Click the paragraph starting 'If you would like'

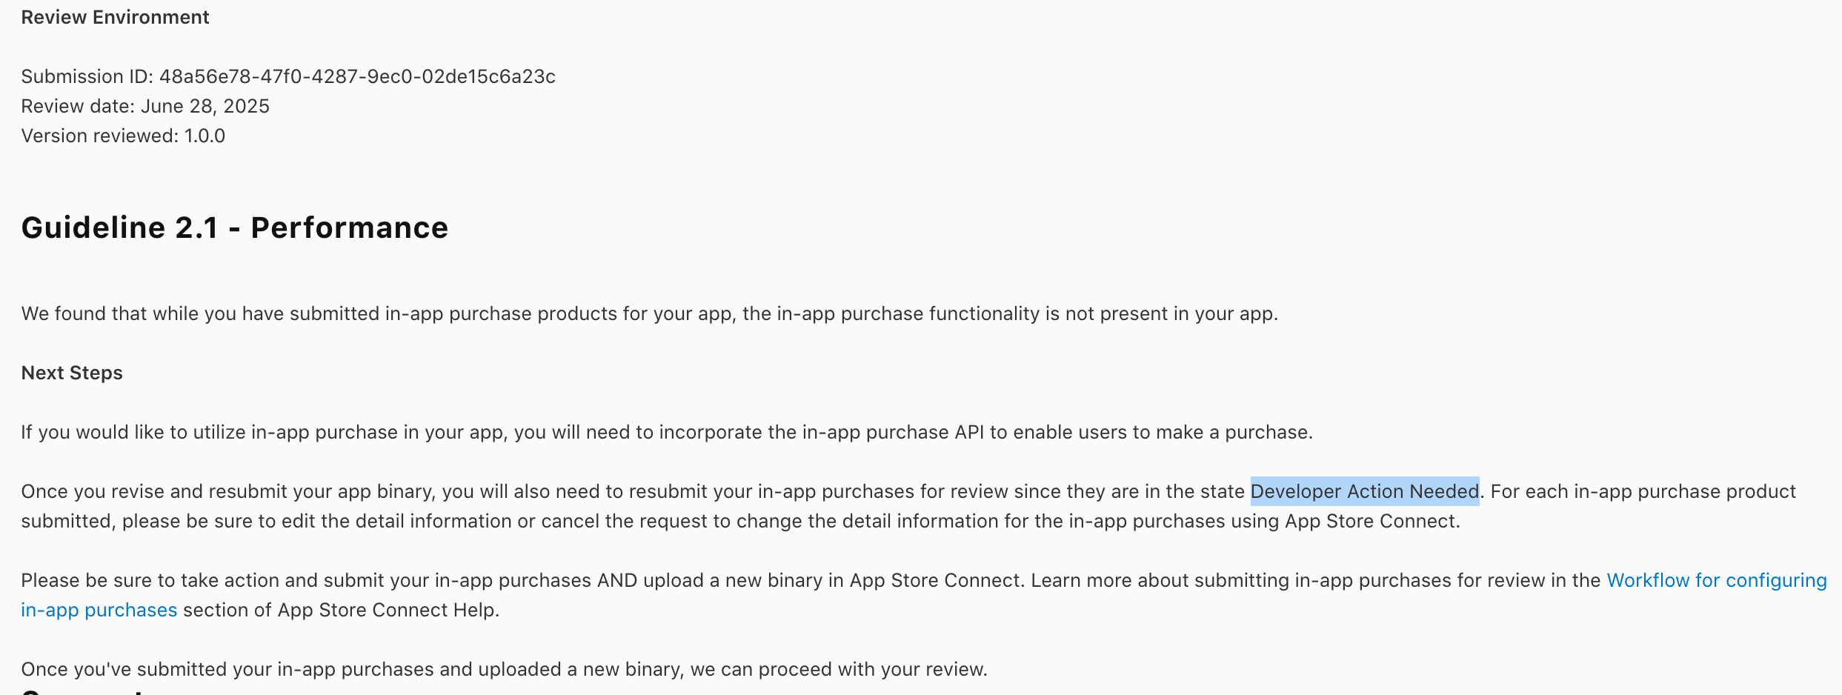coord(667,432)
